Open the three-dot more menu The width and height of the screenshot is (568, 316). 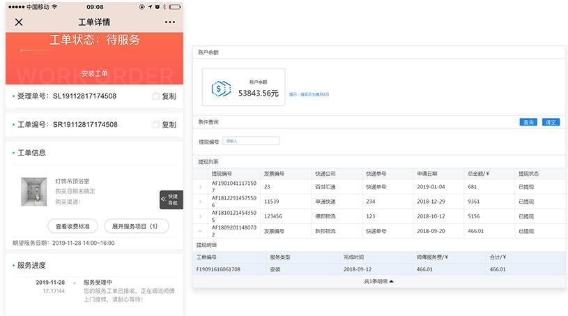coord(170,22)
